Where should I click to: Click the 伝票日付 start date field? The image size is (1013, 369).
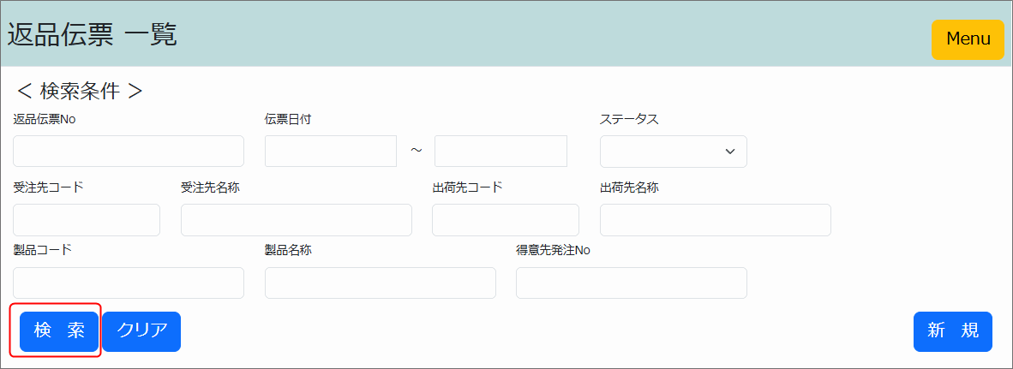[331, 152]
